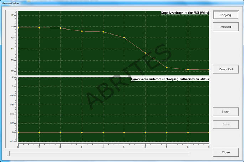The image size is (244, 162).
Task: Select the voltage point near 12.4 volts
Action: pos(167,67)
